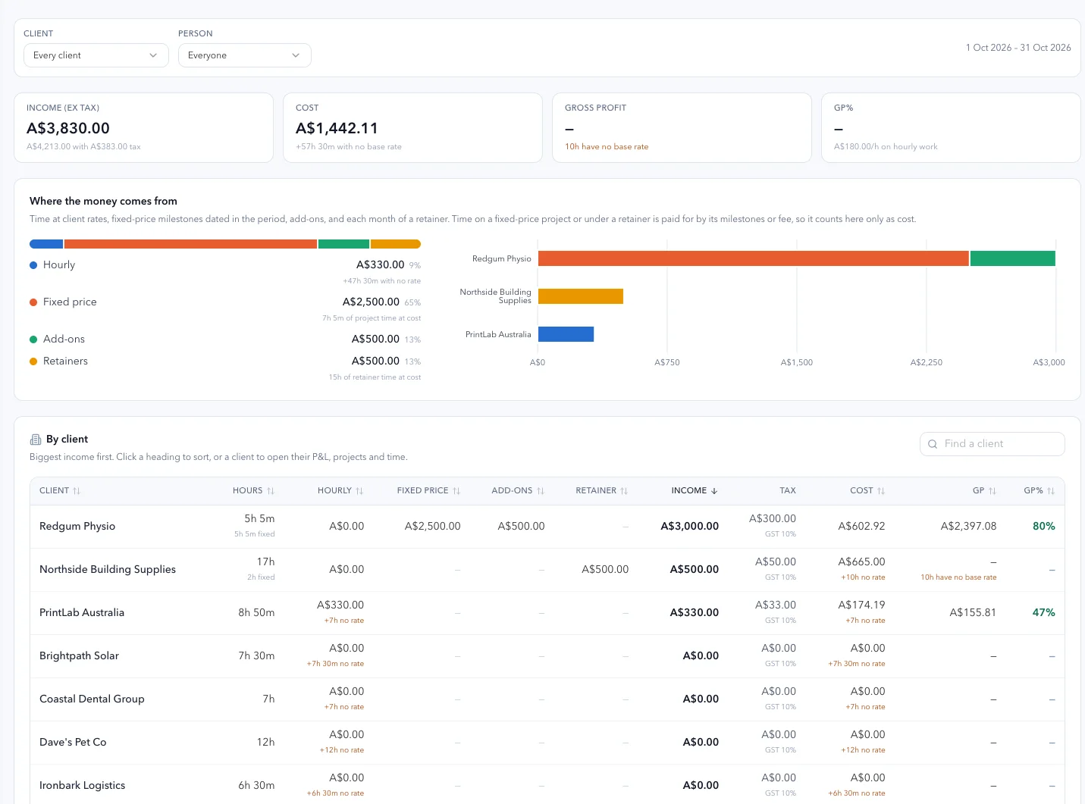Screen dimensions: 1085x804
Task: Click the RETAINER column sort arrows
Action: [624, 491]
